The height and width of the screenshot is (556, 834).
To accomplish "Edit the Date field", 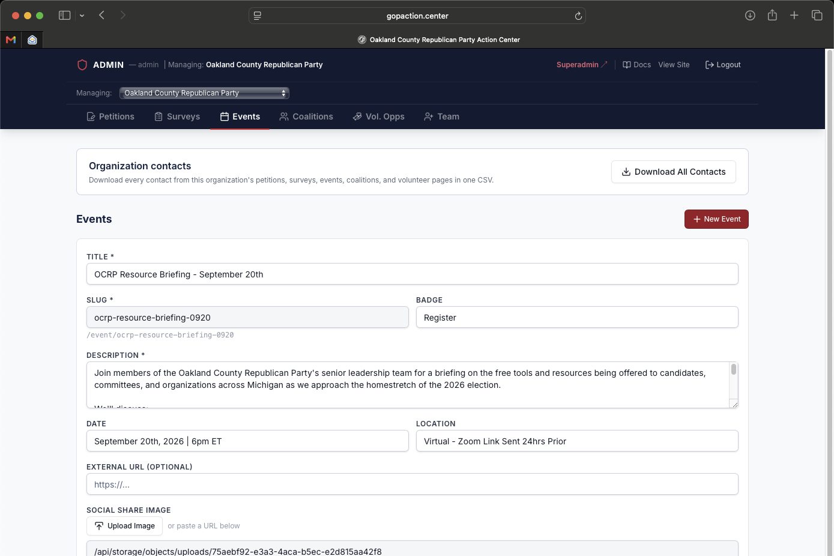I will click(247, 441).
